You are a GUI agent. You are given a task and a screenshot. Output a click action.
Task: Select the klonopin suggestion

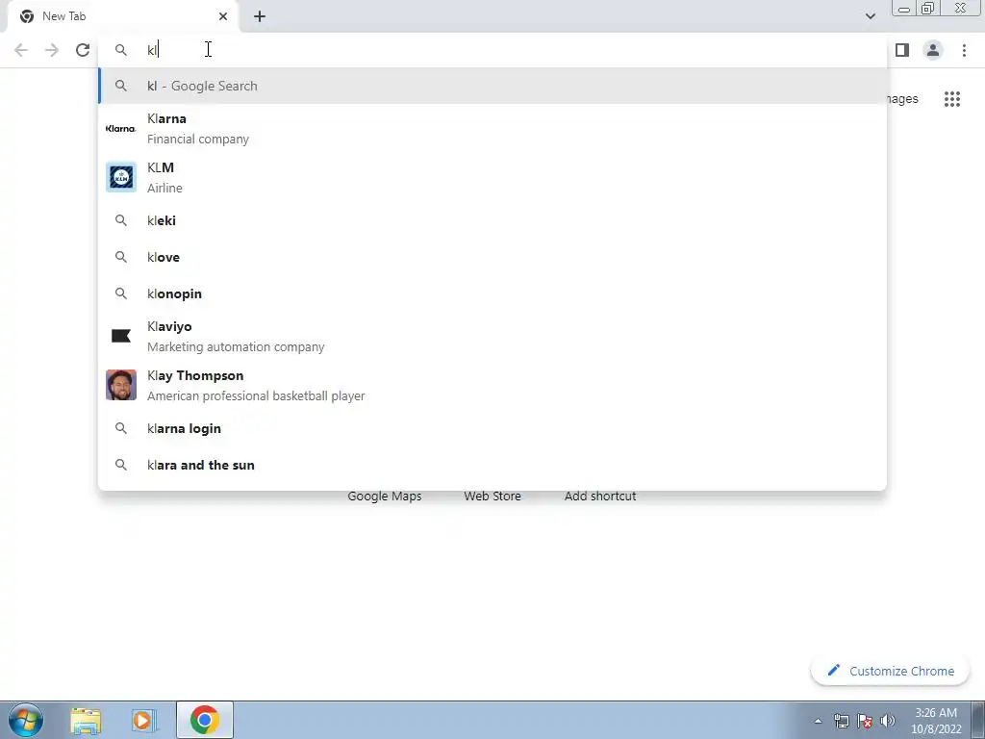click(492, 293)
